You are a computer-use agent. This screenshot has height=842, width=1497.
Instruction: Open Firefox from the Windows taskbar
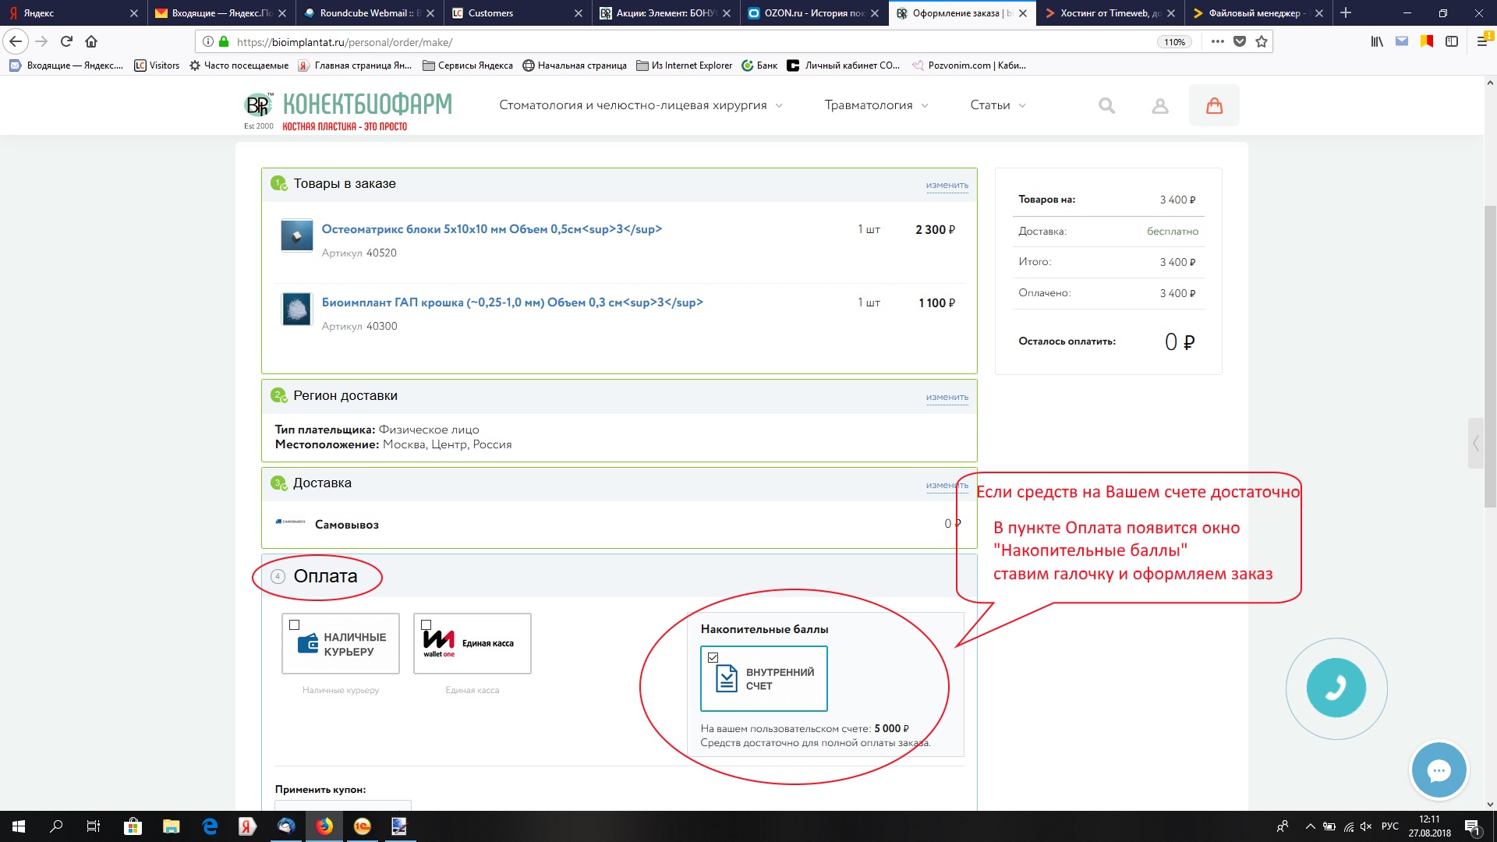point(324,826)
